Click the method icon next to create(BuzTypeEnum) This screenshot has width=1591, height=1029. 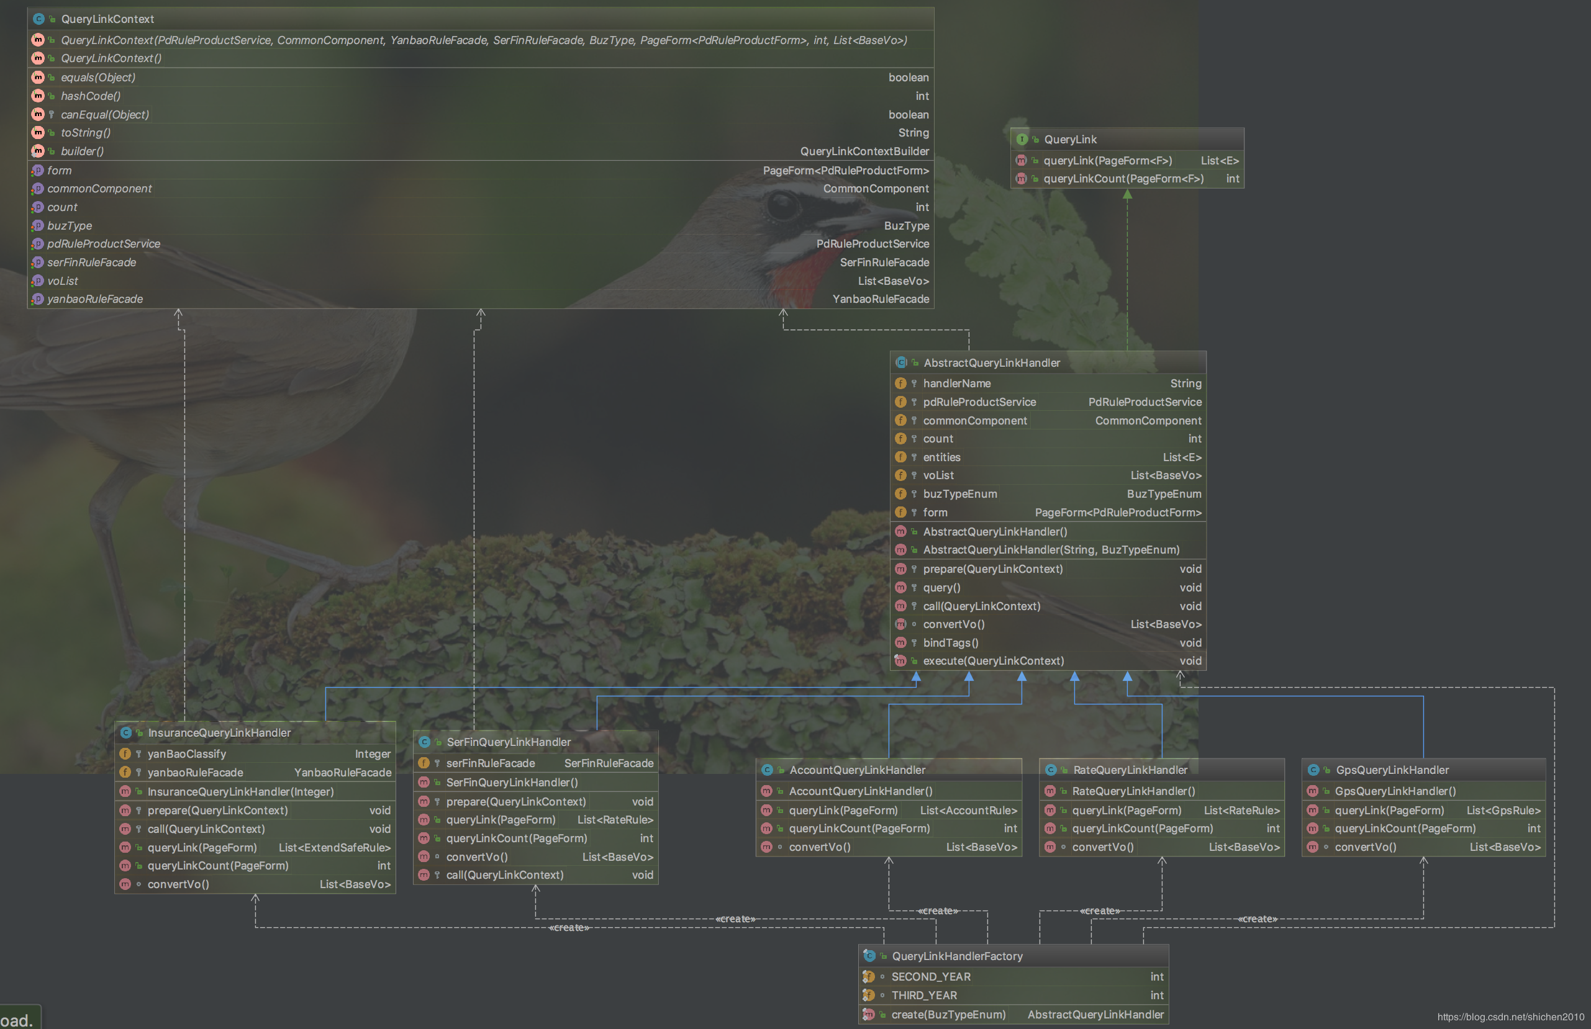click(x=868, y=1014)
